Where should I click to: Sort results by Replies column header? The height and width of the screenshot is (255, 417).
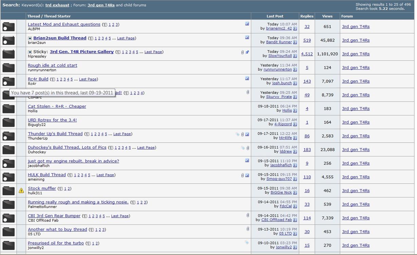pos(307,16)
